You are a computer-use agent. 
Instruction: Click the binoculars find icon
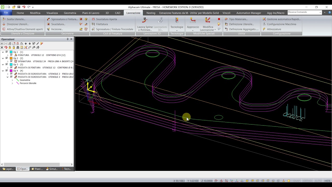tap(18, 48)
